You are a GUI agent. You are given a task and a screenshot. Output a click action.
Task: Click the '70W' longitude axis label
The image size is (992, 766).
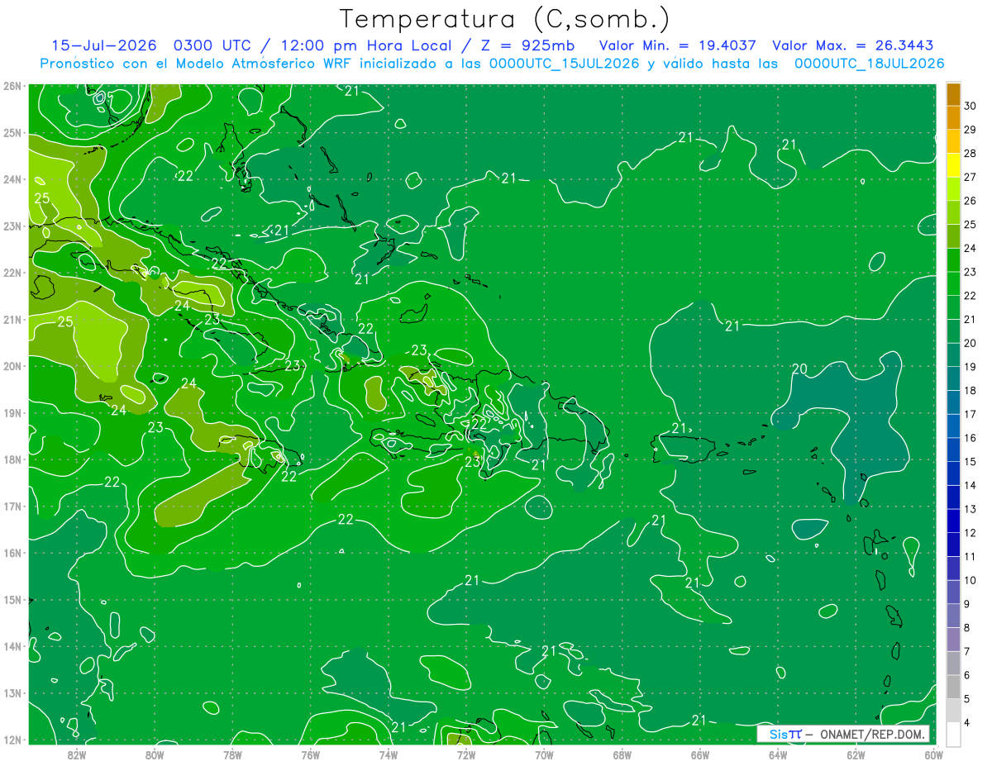544,754
